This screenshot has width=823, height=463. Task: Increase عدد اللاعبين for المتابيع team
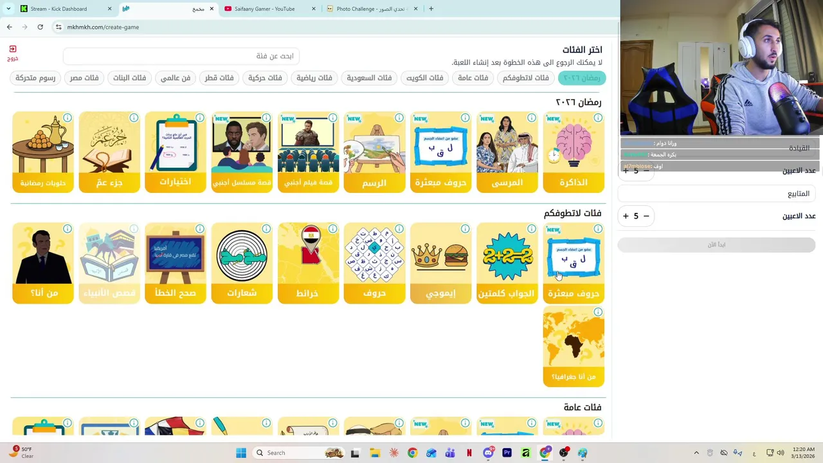tap(626, 216)
